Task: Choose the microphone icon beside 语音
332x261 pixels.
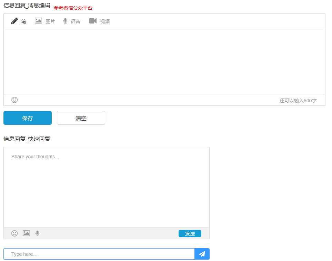Action: coord(65,21)
